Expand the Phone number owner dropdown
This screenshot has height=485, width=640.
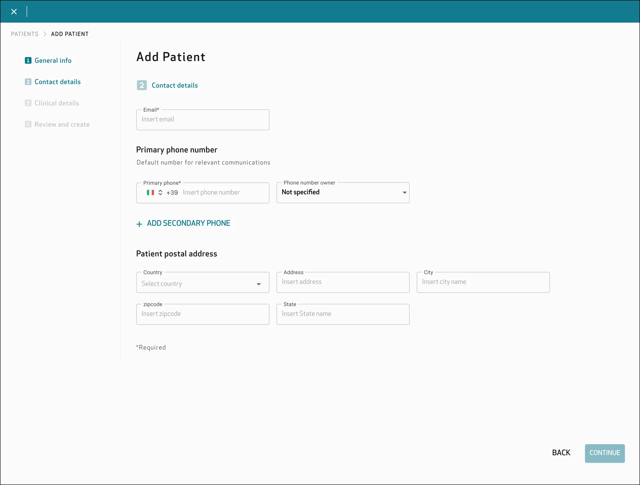click(x=343, y=193)
